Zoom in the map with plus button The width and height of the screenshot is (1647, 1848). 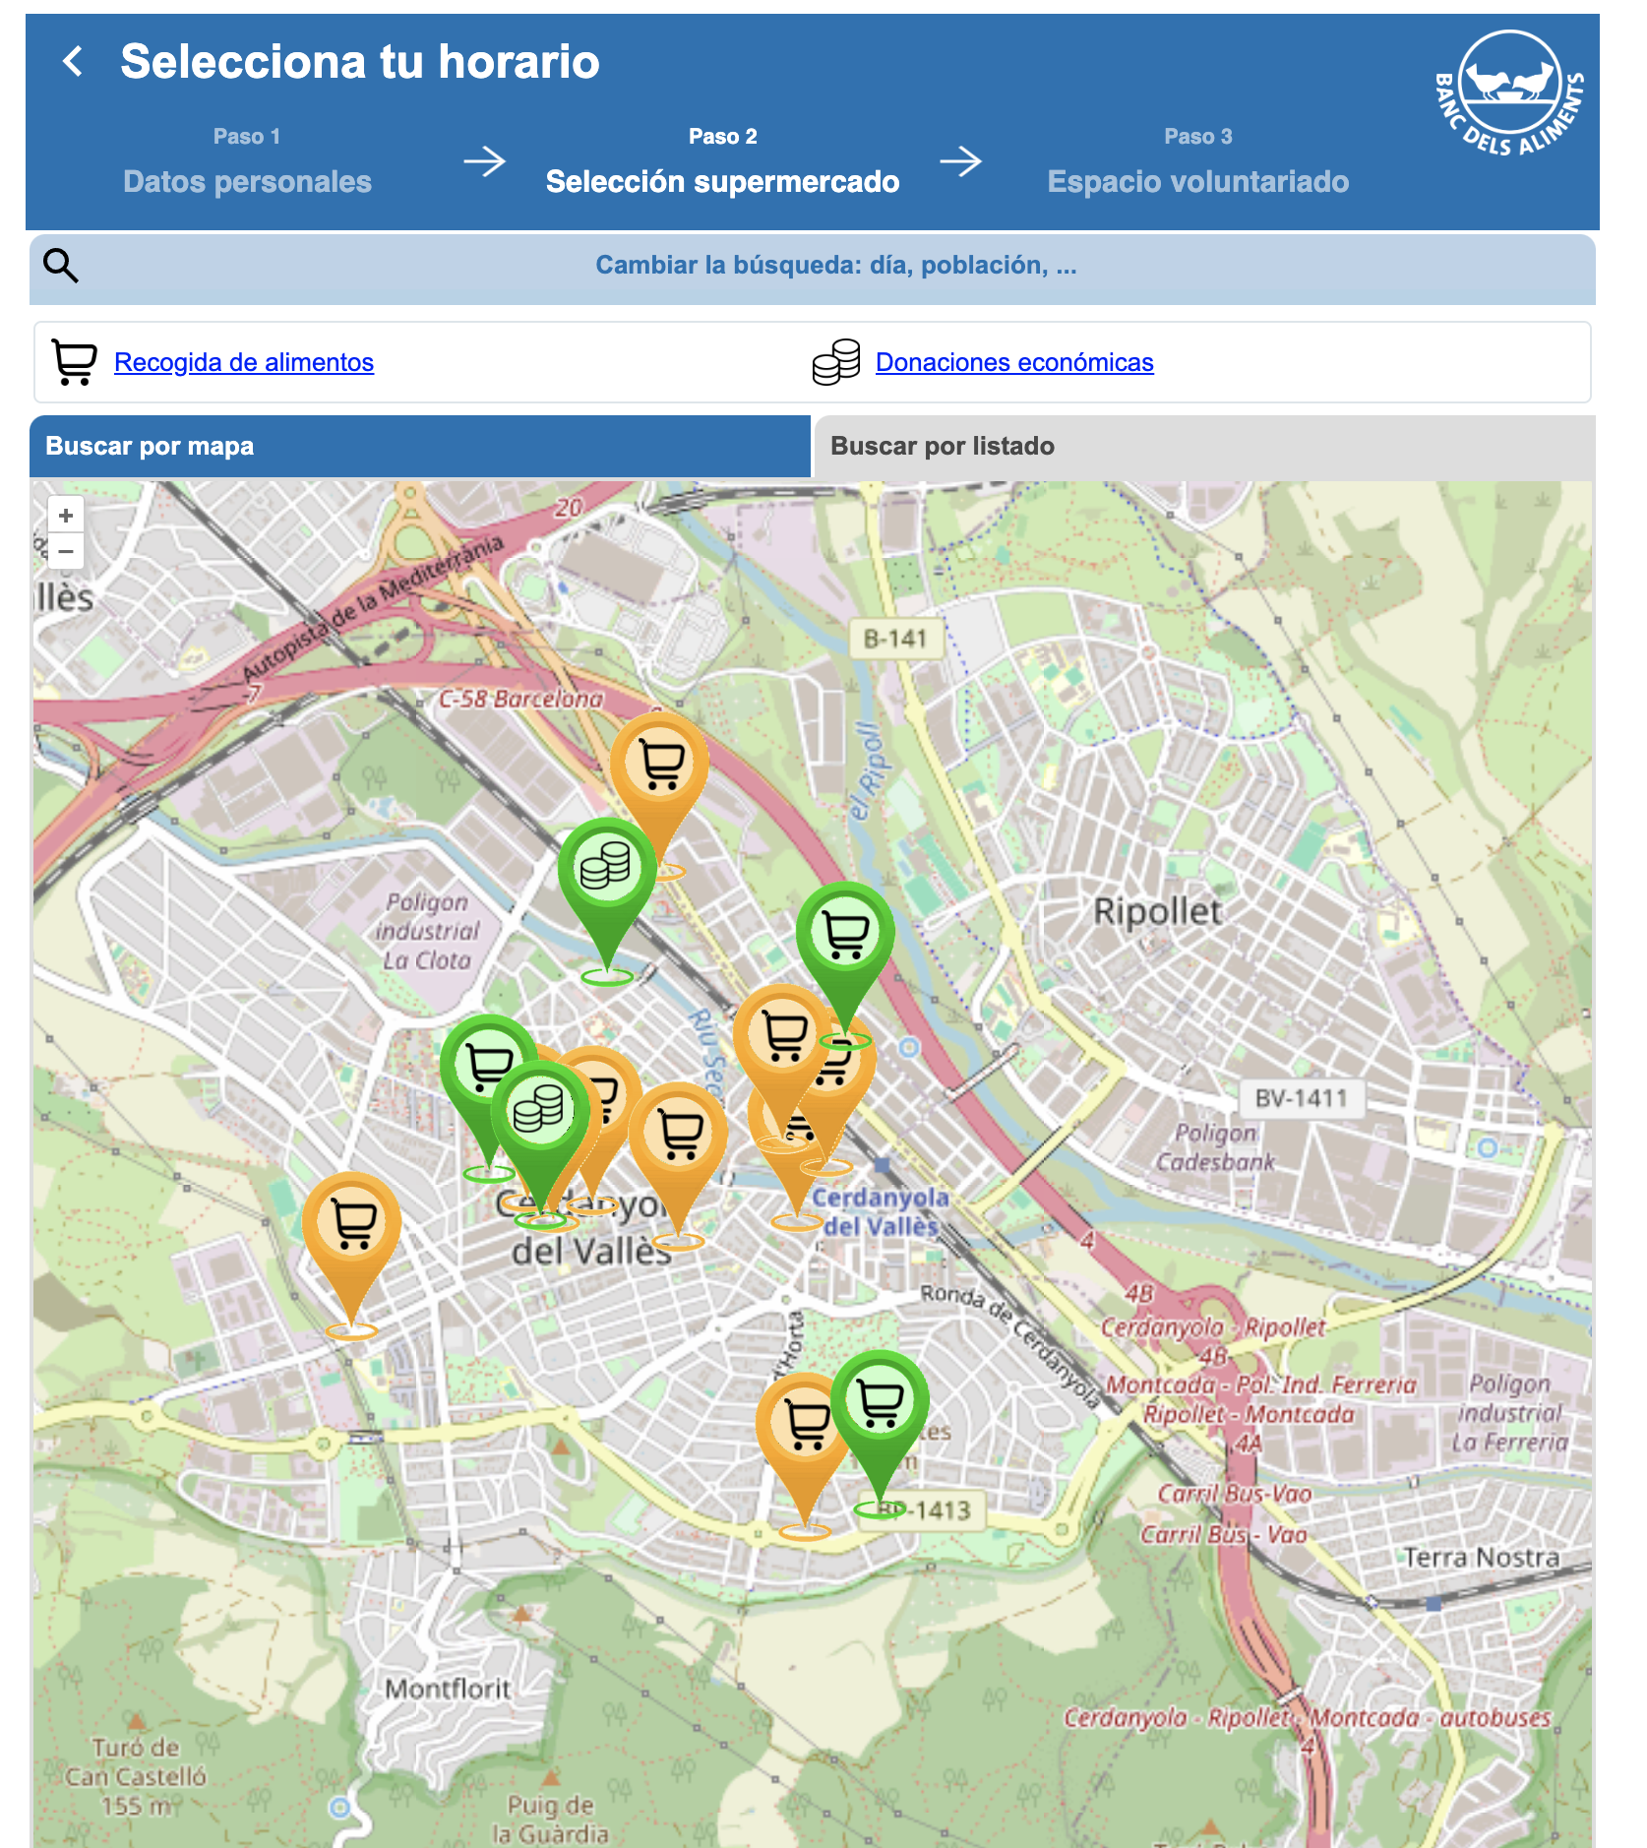[66, 516]
